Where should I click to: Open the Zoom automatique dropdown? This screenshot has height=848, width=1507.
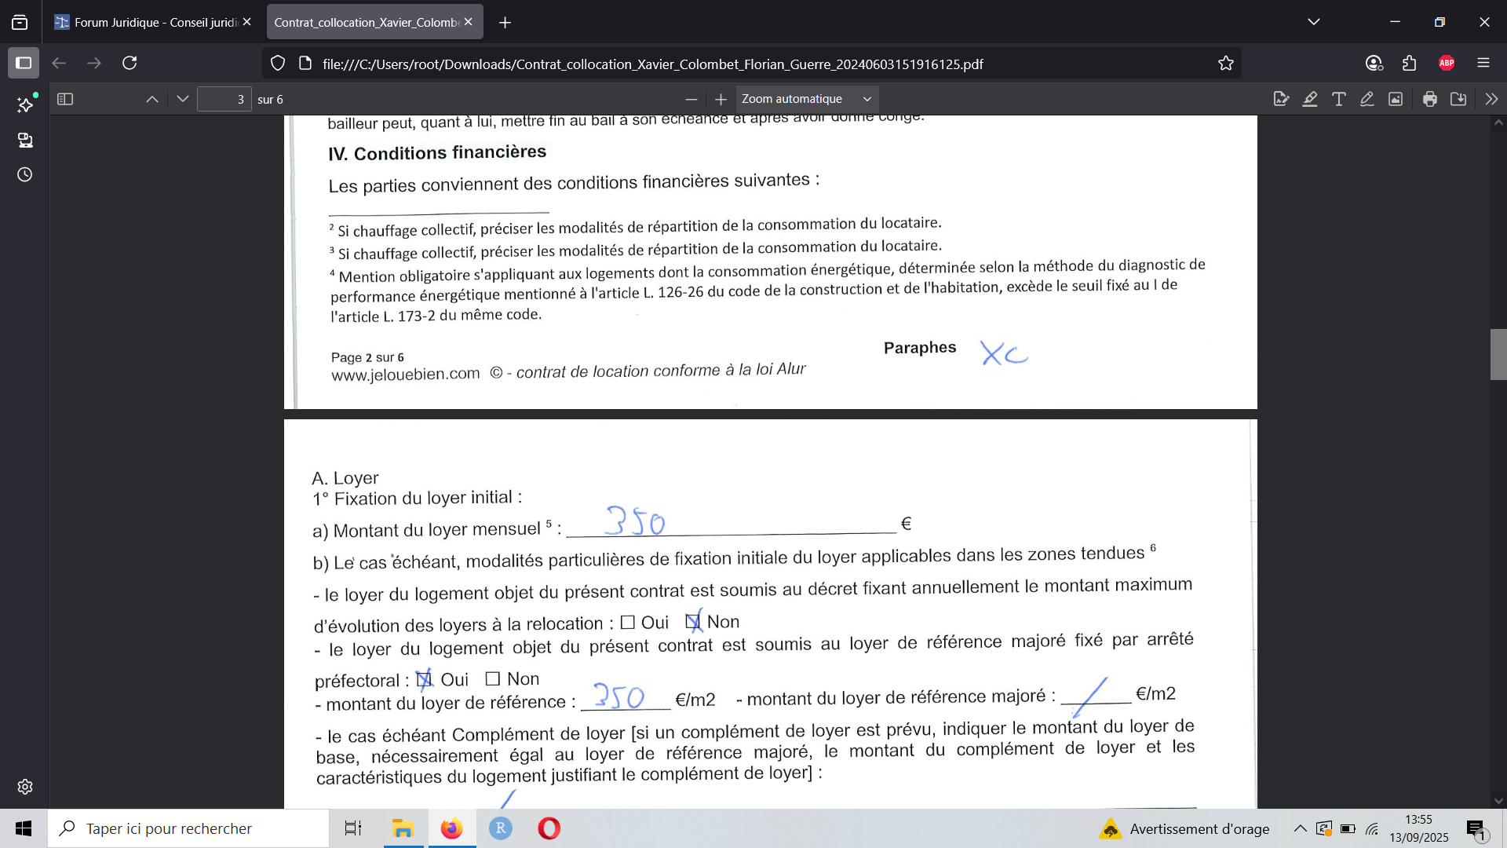click(806, 99)
